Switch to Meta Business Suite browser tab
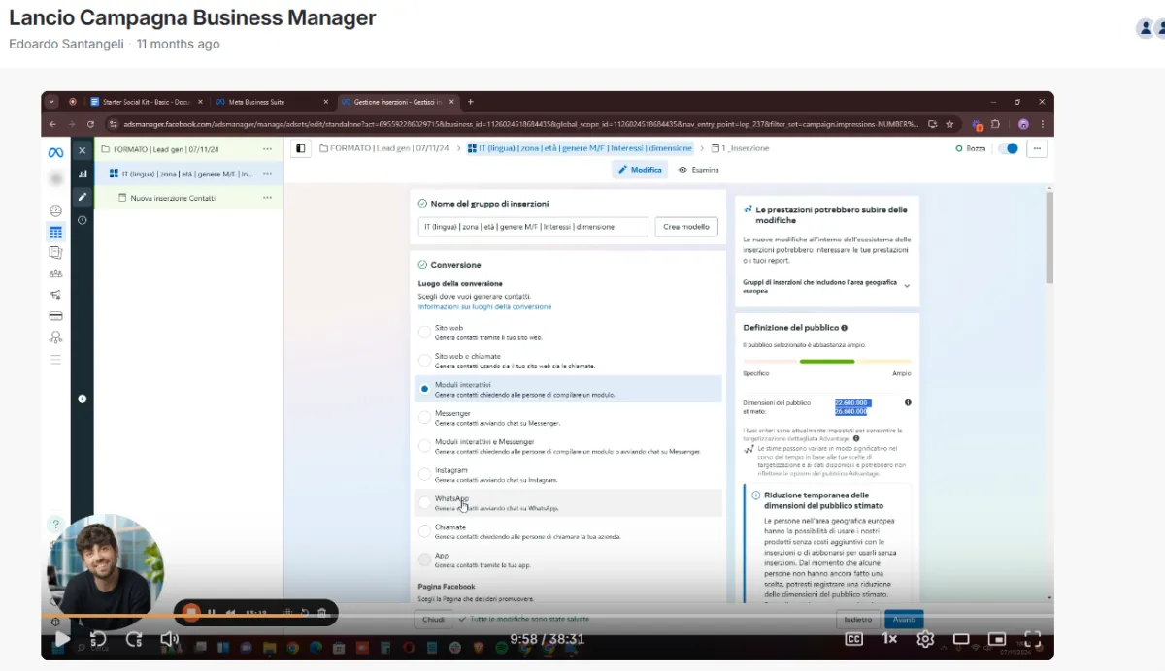Screen dimensions: 1165x671 272,101
